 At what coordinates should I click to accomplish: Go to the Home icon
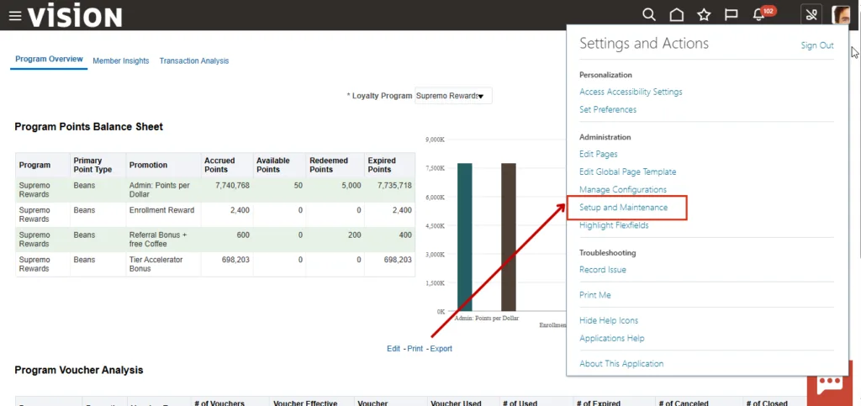(x=676, y=14)
